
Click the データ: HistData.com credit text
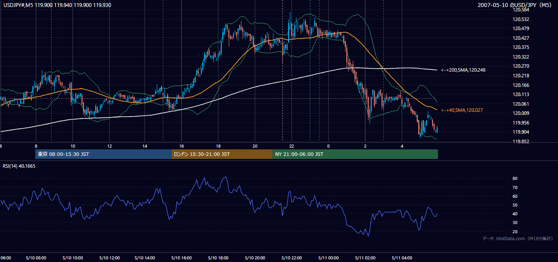point(517,238)
